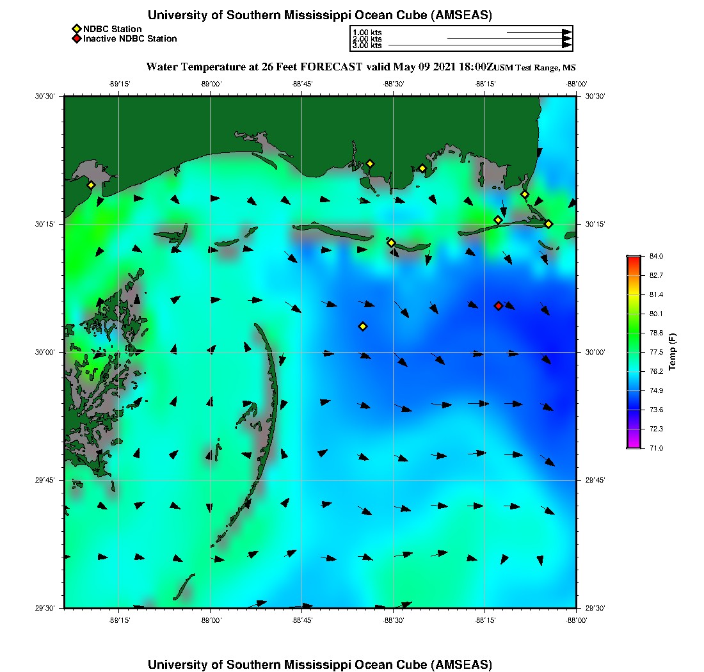The width and height of the screenshot is (704, 672).
Task: Click the yellow NDBC Station legend diamond
Action: [77, 29]
